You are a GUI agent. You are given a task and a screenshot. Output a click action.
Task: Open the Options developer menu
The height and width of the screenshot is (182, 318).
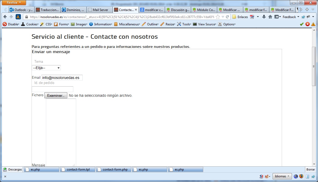coord(227,24)
